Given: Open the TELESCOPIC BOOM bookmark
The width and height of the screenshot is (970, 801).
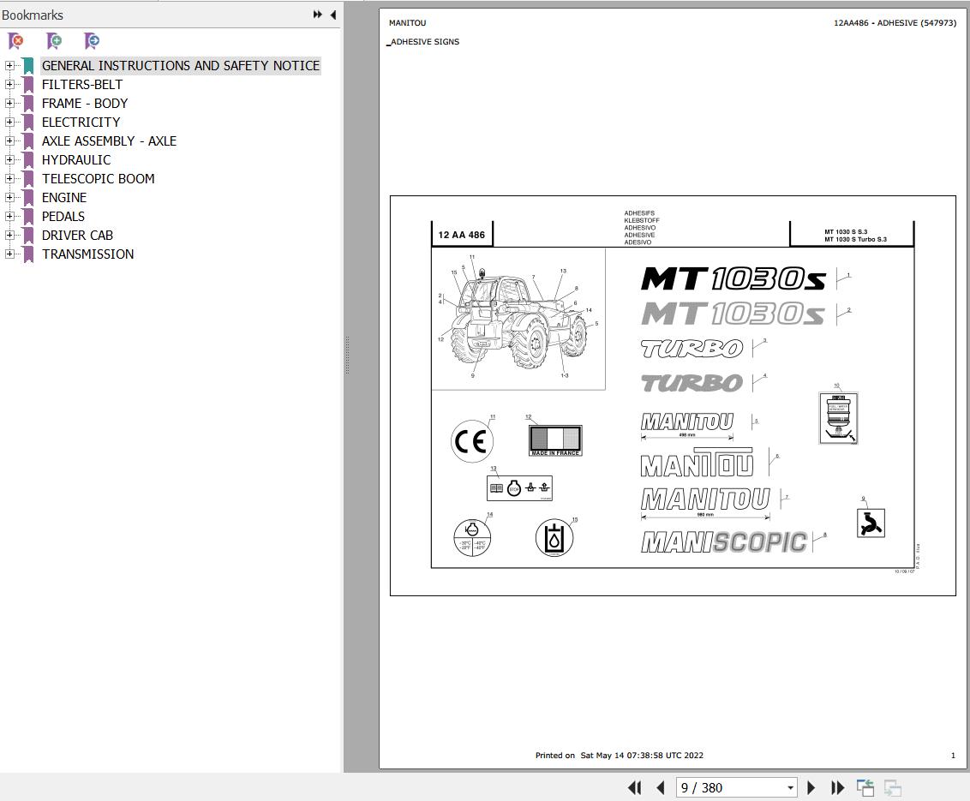Looking at the screenshot, I should pyautogui.click(x=99, y=179).
